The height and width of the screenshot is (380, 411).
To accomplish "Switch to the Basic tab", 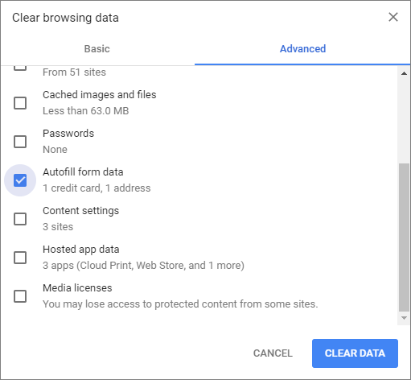I will click(x=97, y=49).
